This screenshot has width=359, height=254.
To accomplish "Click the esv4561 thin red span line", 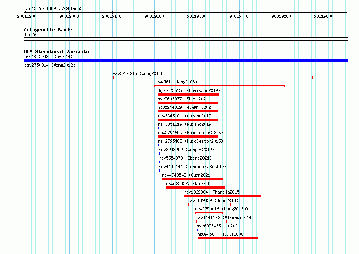I will coord(219,86).
